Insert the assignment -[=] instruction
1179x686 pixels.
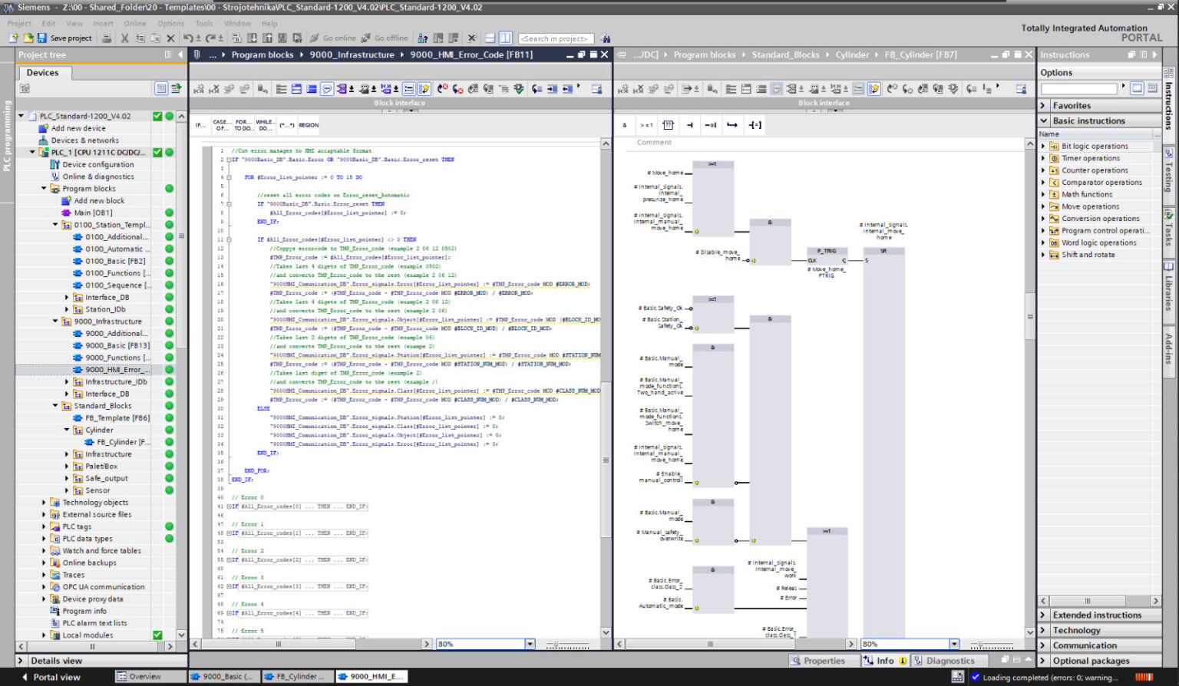pos(755,125)
